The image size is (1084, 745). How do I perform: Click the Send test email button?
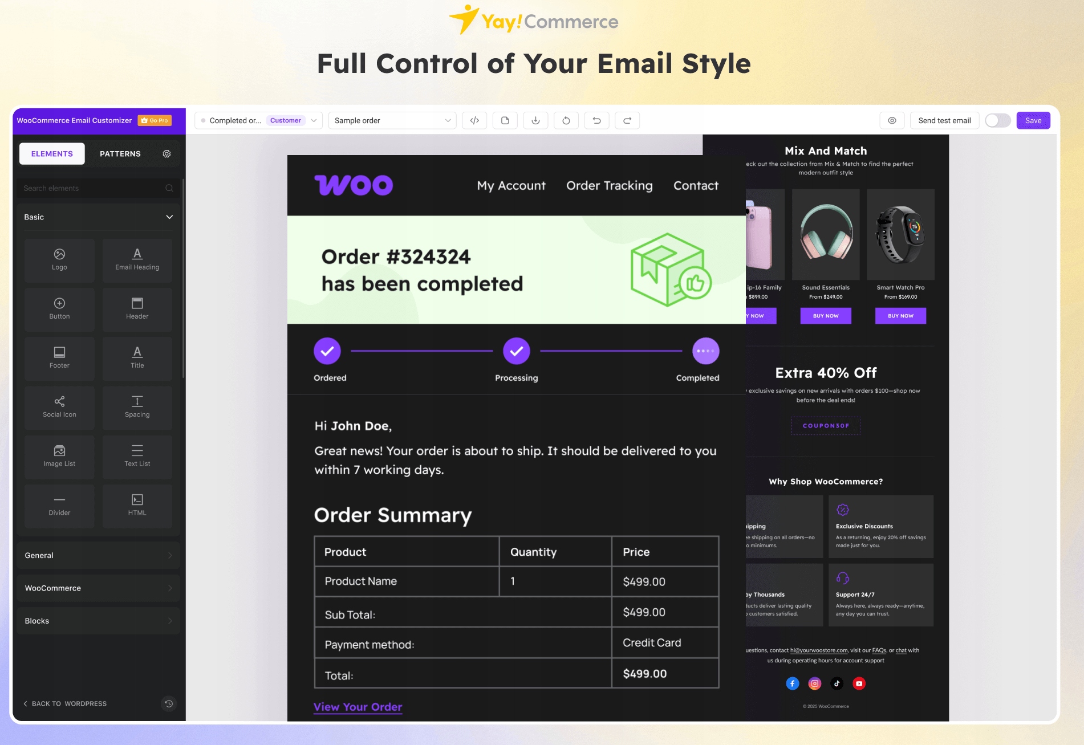944,120
